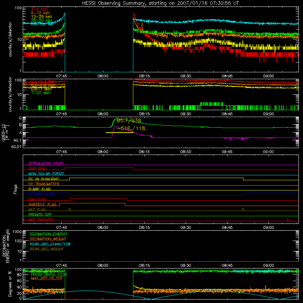
Task: Click the MAX_DET_VS_TOT legend entry
Action: (x=47, y=278)
